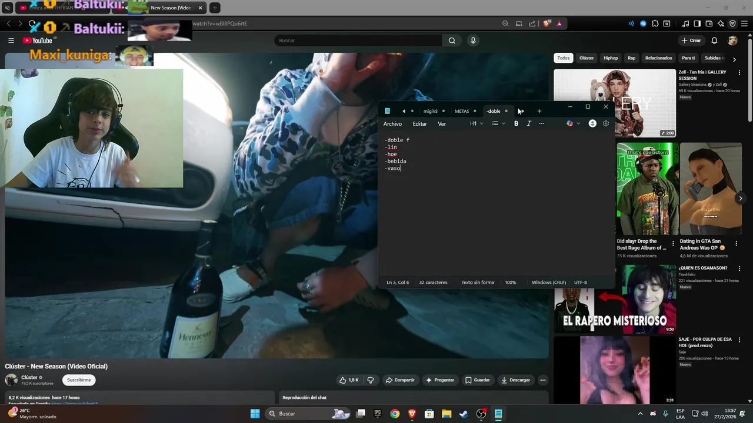This screenshot has width=753, height=423.
Task: Open zoom level 100% in Notepad status bar
Action: [511, 283]
